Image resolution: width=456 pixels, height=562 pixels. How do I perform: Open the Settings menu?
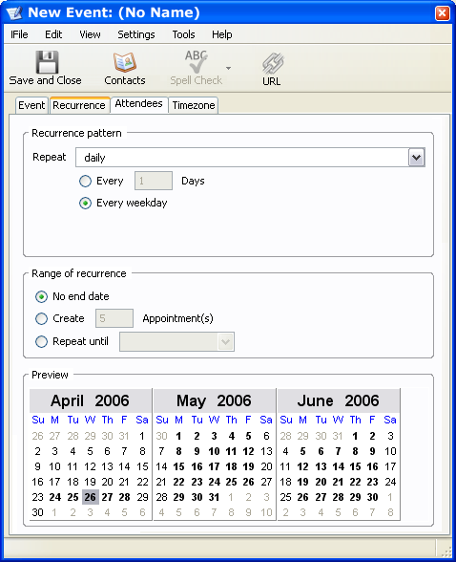point(136,34)
